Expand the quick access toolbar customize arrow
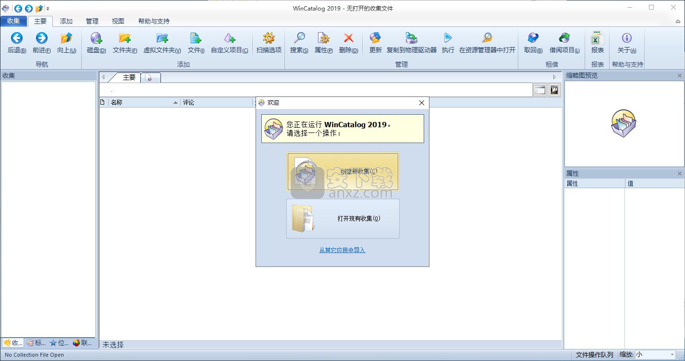Image resolution: width=685 pixels, height=361 pixels. click(x=48, y=9)
